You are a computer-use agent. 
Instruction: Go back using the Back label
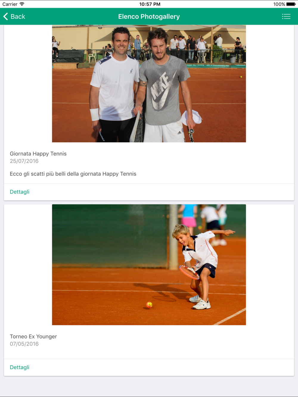[18, 17]
